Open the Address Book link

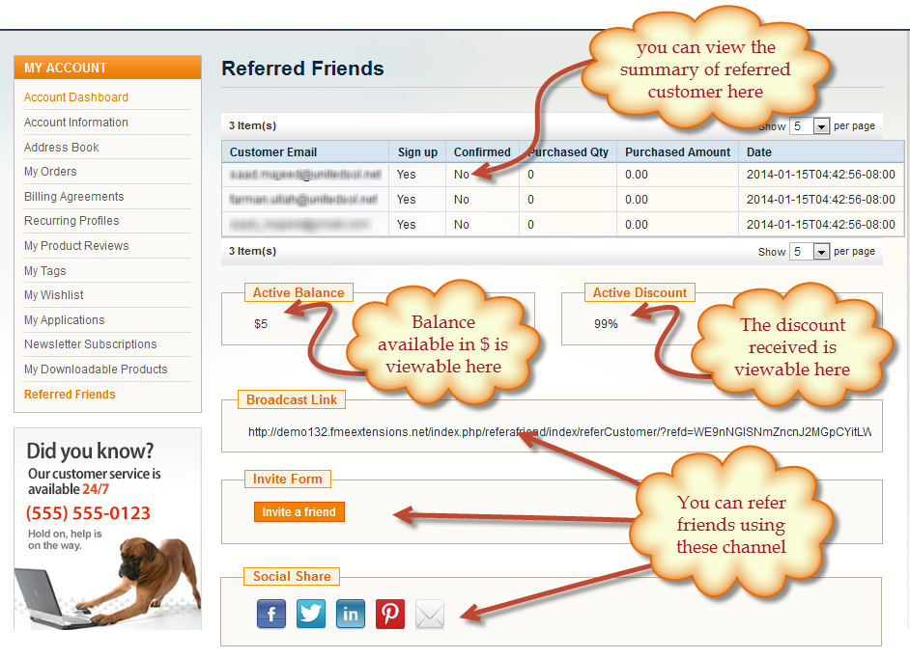[x=62, y=148]
